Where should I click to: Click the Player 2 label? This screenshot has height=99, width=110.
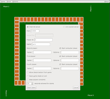[x=6, y=7]
